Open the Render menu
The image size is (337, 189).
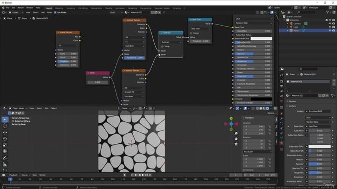click(21, 8)
